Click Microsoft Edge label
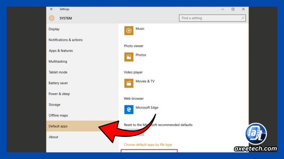 (147, 107)
